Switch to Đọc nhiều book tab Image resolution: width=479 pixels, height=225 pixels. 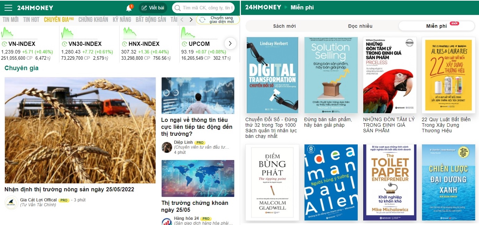point(360,26)
